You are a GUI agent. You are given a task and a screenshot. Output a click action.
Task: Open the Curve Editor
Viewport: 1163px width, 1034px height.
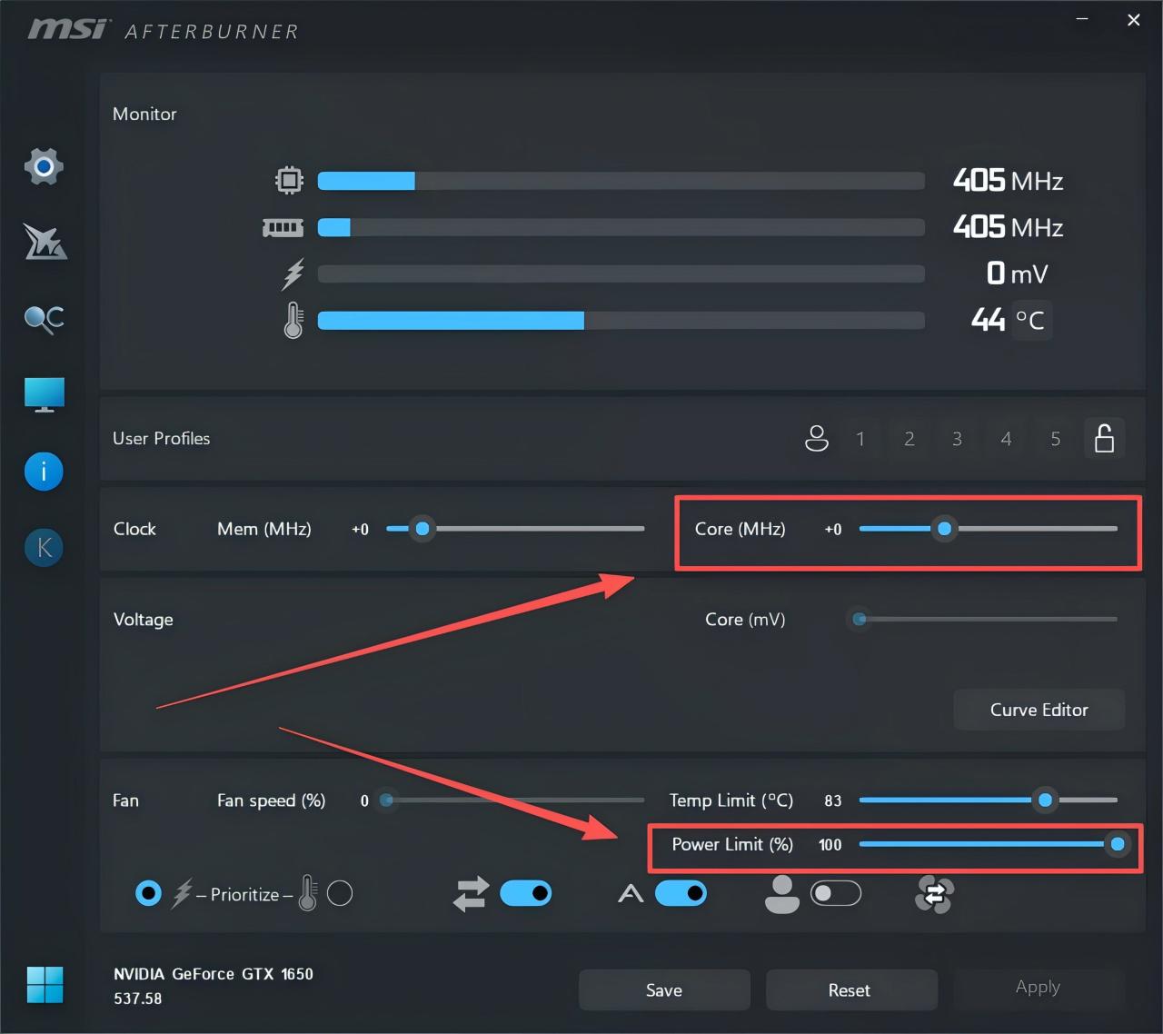tap(1039, 710)
